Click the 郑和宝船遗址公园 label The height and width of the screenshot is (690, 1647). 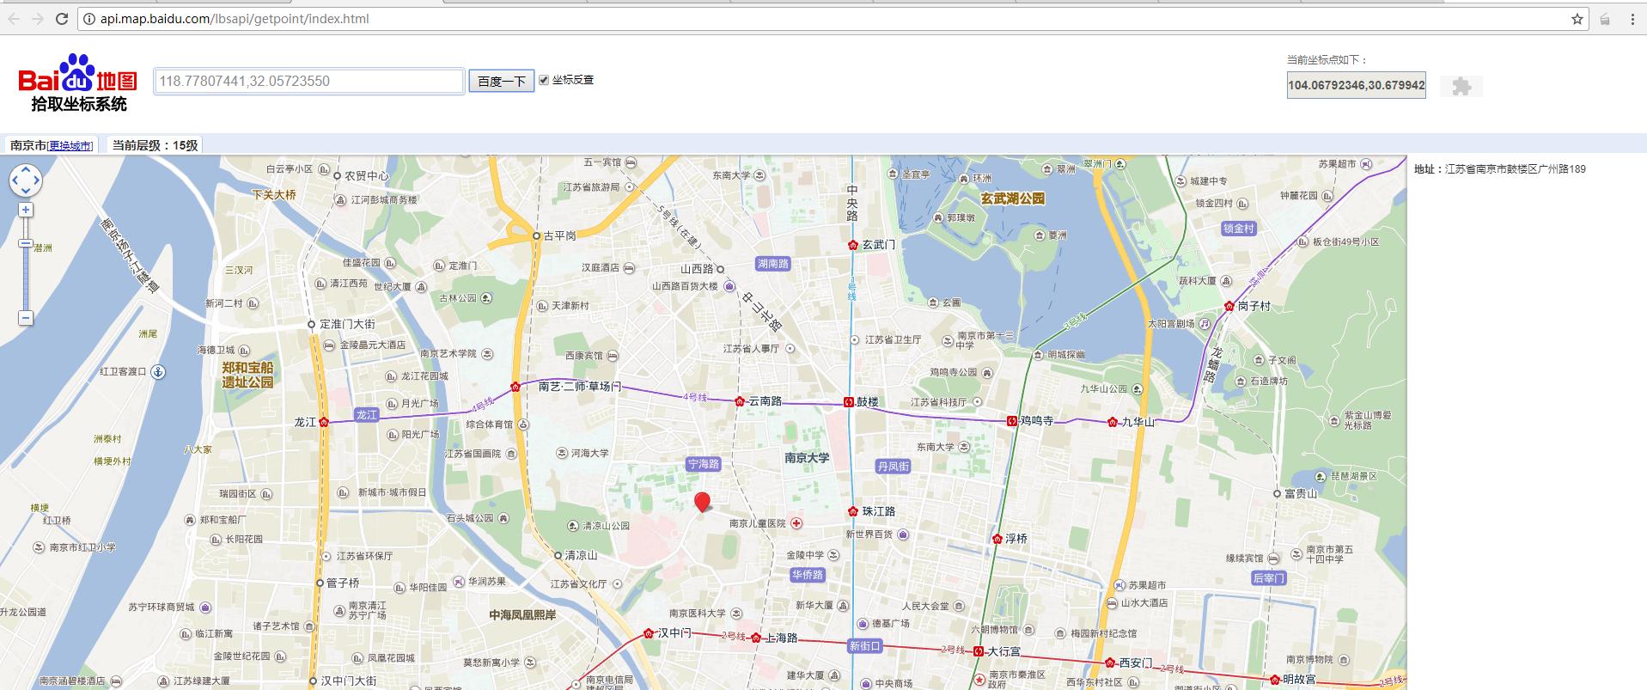tap(247, 375)
